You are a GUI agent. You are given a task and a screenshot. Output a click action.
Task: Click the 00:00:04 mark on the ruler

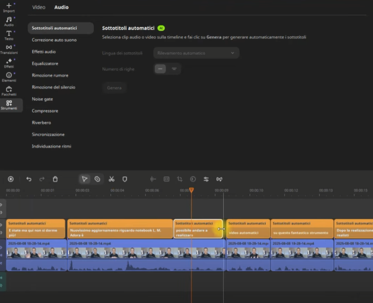point(117,190)
